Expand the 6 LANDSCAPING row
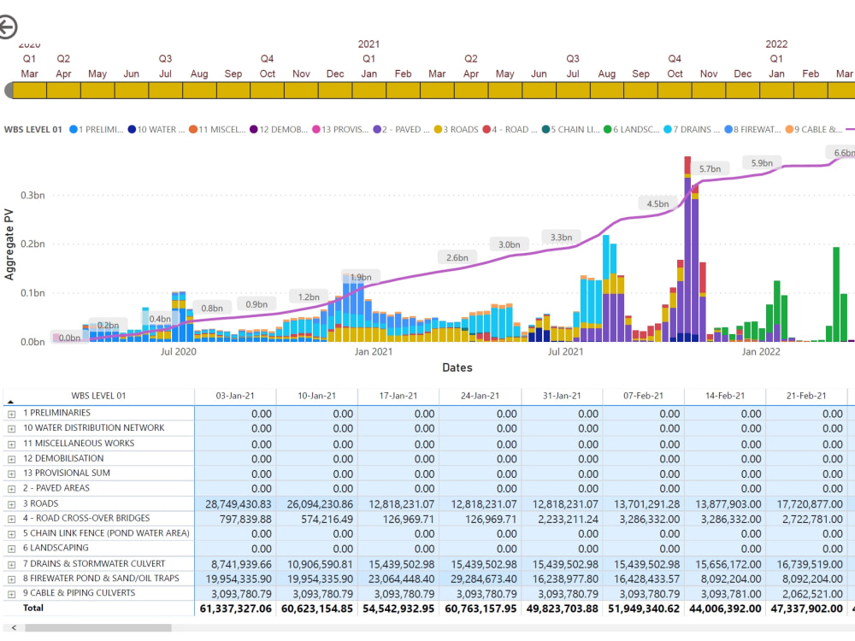 11,549
